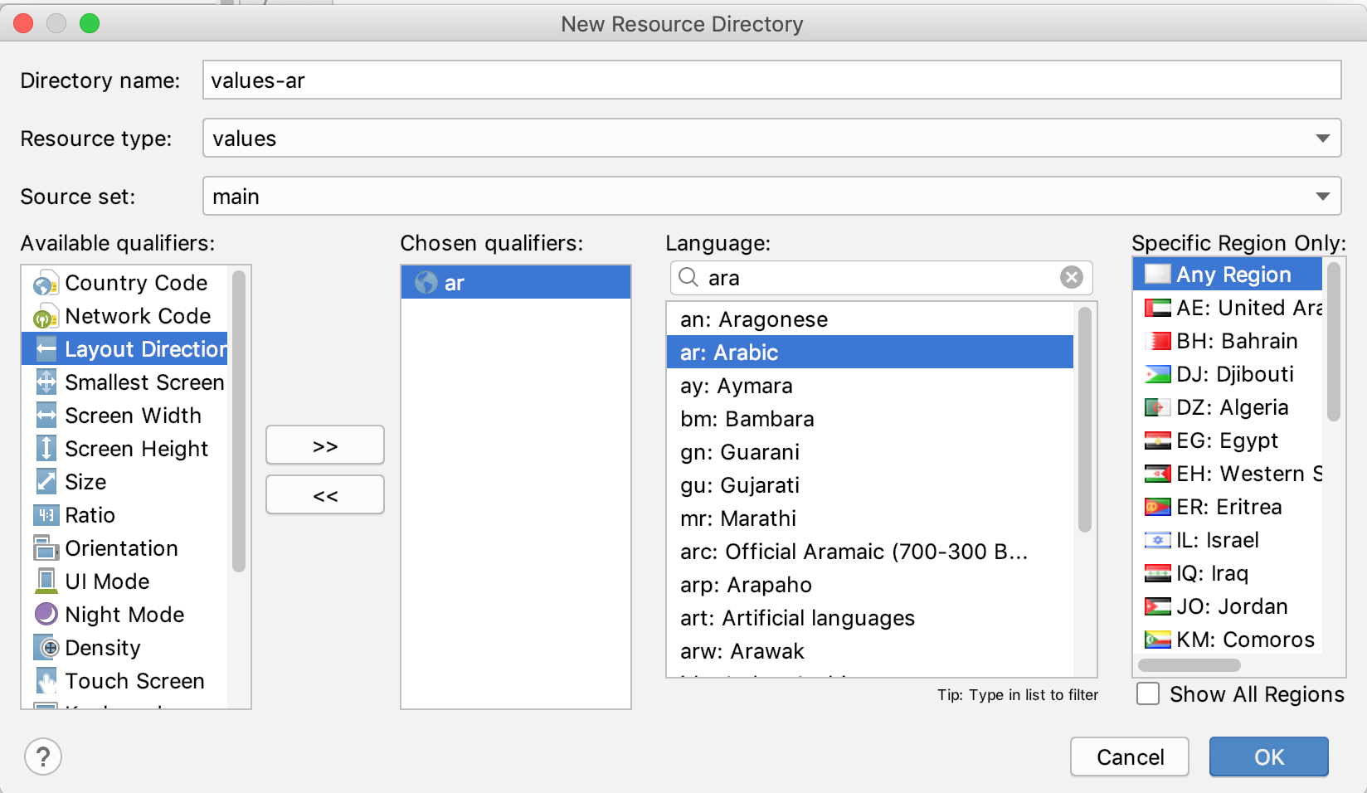Viewport: 1367px width, 793px height.
Task: Click the Layout Direction arrow icon
Action: click(46, 349)
